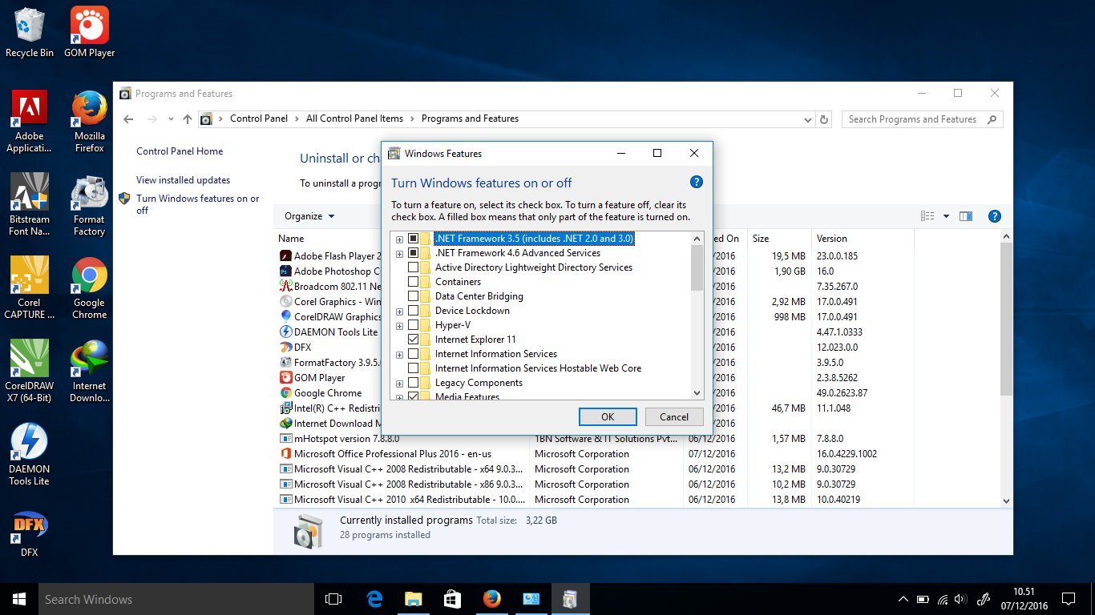Expand the .NET Framework 4.6 Advanced Services node
Image resolution: width=1095 pixels, height=615 pixels.
pyautogui.click(x=400, y=253)
